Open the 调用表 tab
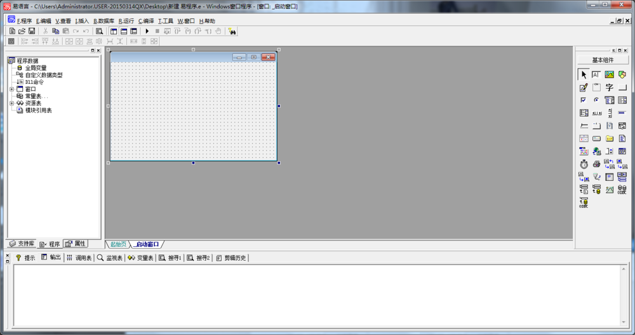The image size is (635, 335). pyautogui.click(x=79, y=258)
